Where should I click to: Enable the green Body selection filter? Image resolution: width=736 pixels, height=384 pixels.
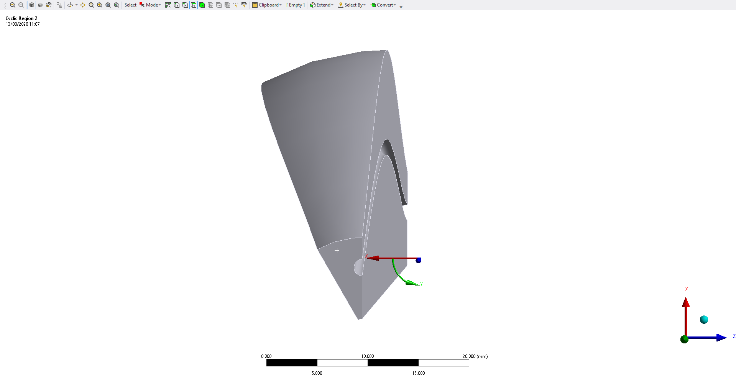pos(202,5)
